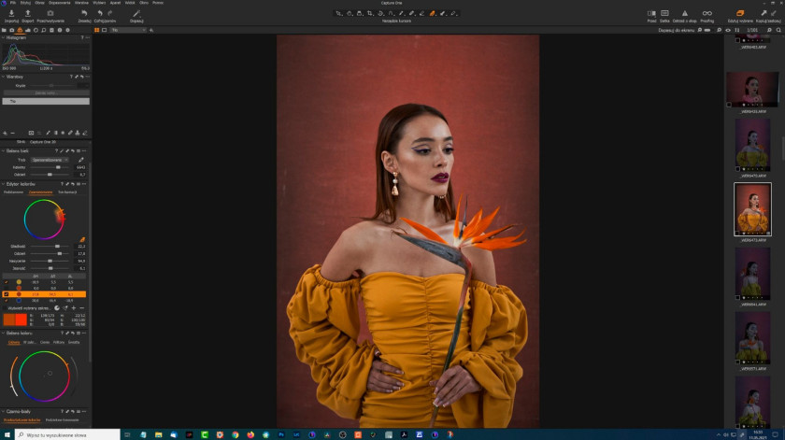Toggle checkbox of blue color range row

6,301
